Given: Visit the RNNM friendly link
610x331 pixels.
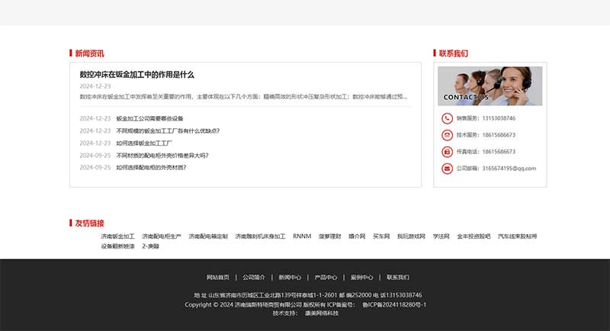Looking at the screenshot, I should point(302,237).
